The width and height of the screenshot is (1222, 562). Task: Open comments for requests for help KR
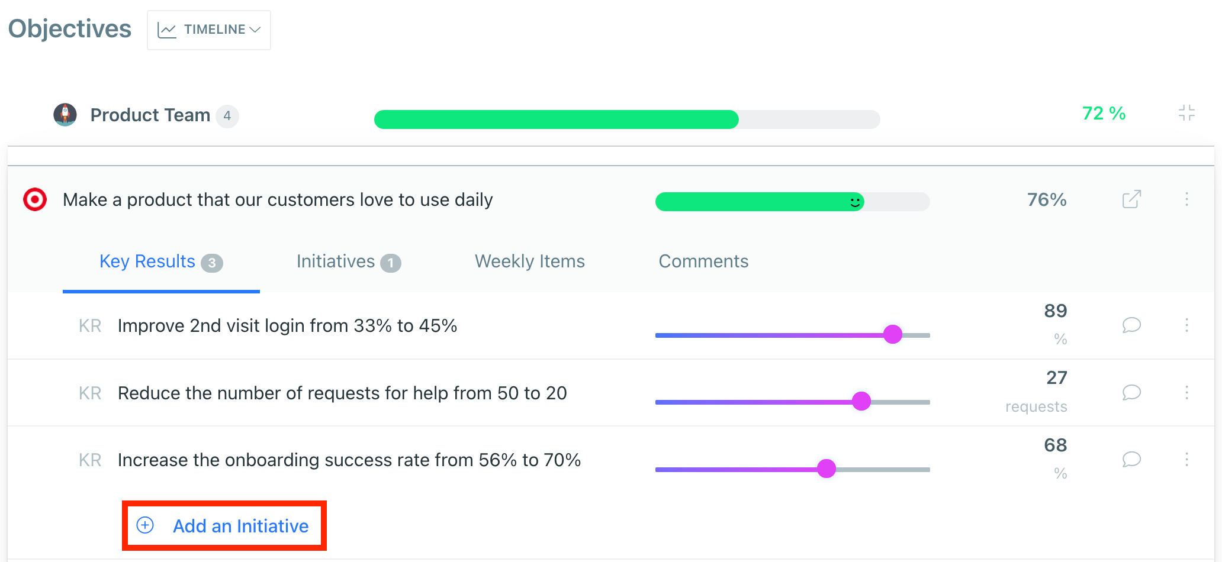pos(1131,393)
